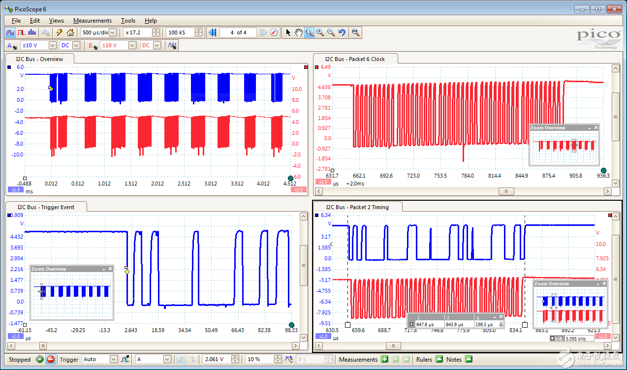
Task: Toggle the Rulers legend button
Action: point(439,360)
